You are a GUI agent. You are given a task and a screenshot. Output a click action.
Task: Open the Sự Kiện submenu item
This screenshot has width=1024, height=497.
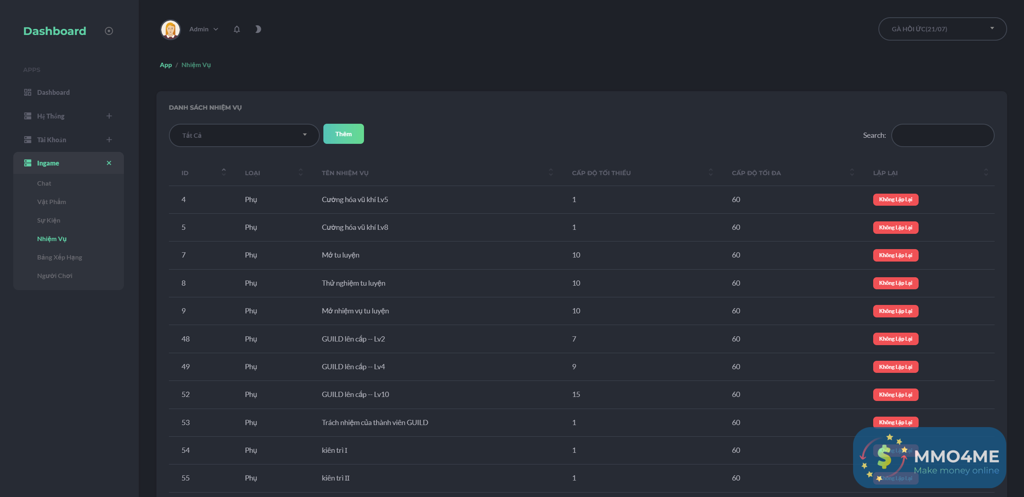pos(49,221)
